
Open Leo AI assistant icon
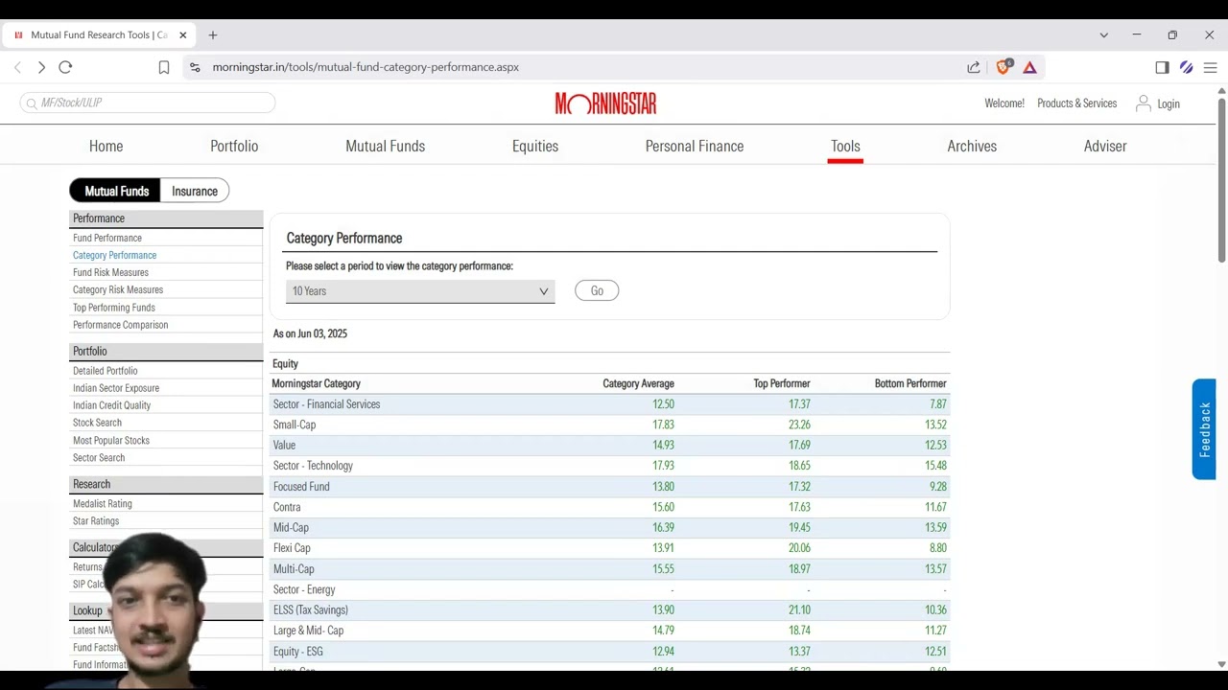point(1187,67)
